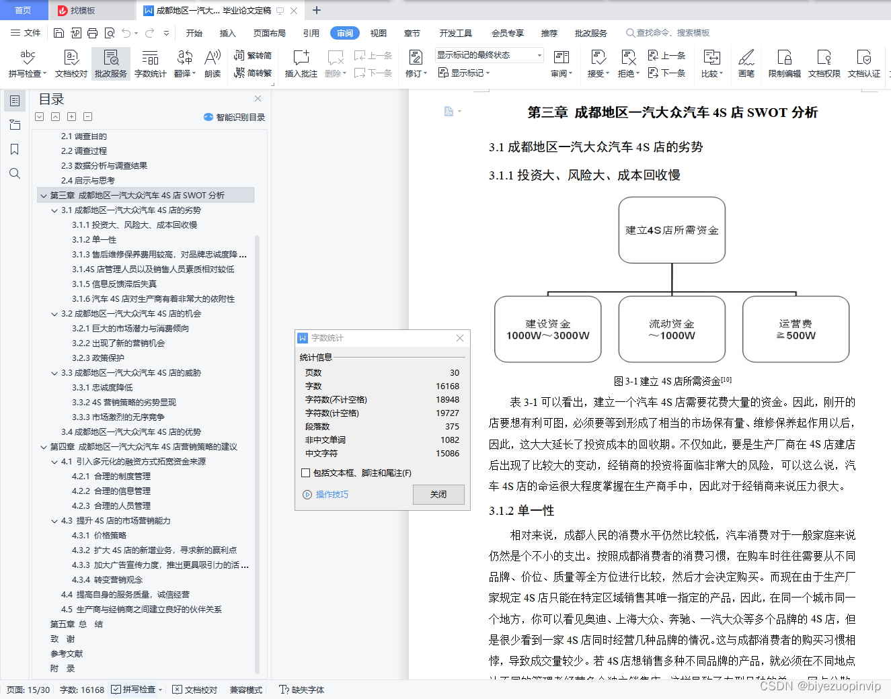Click 智能识别目录 in outline pane
The width and height of the screenshot is (891, 699).
[x=235, y=117]
